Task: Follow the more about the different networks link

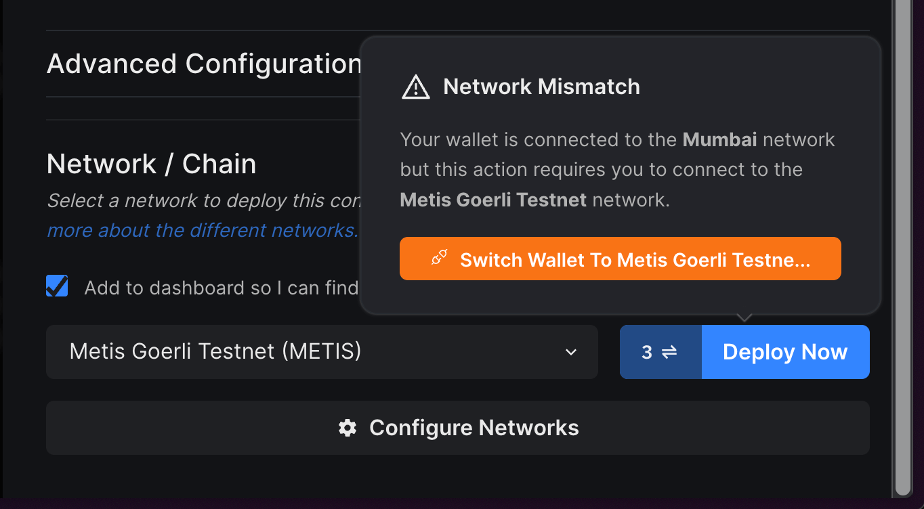Action: pos(201,230)
